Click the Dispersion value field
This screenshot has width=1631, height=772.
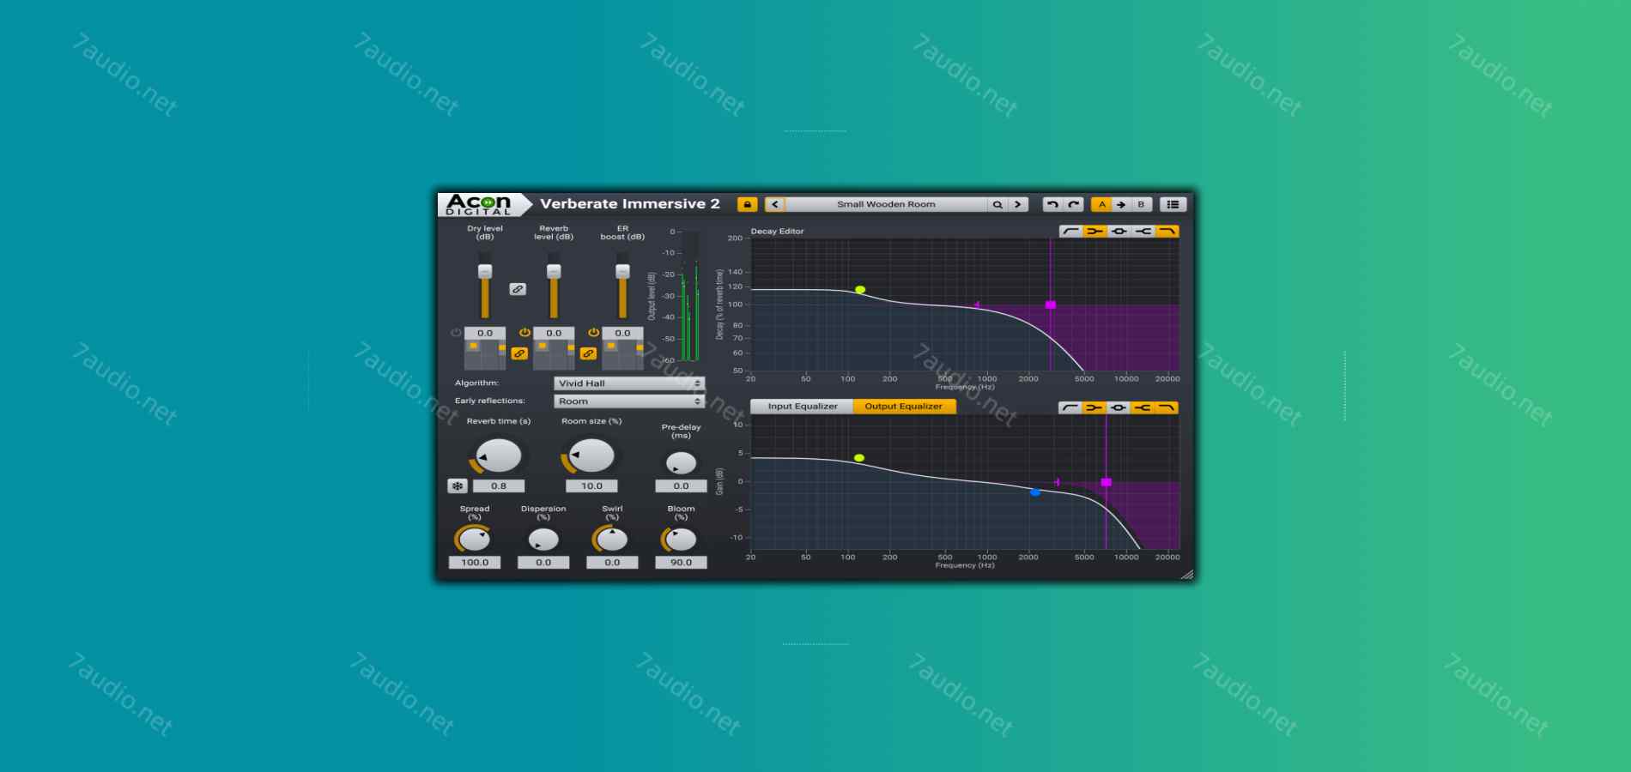[543, 563]
